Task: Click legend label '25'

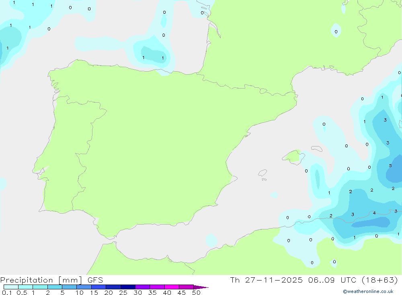Action: (x=123, y=293)
